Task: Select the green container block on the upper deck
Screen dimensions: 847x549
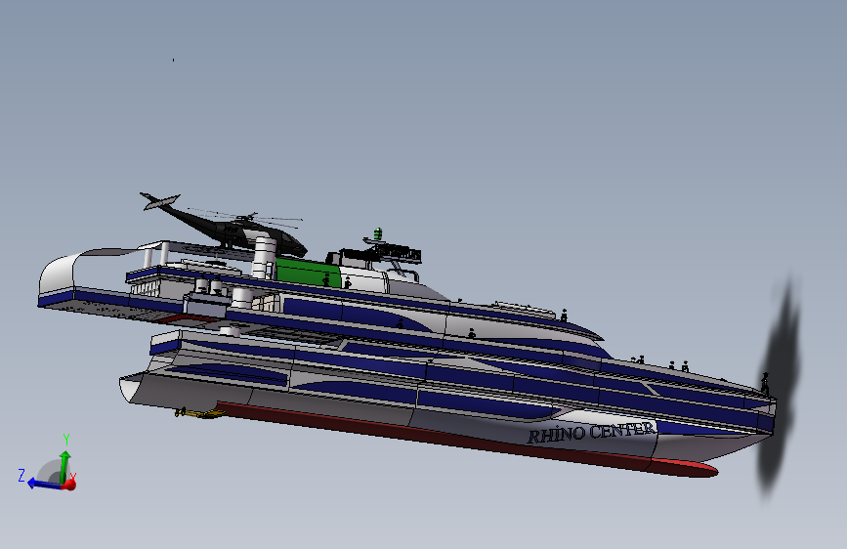Action: (x=308, y=272)
